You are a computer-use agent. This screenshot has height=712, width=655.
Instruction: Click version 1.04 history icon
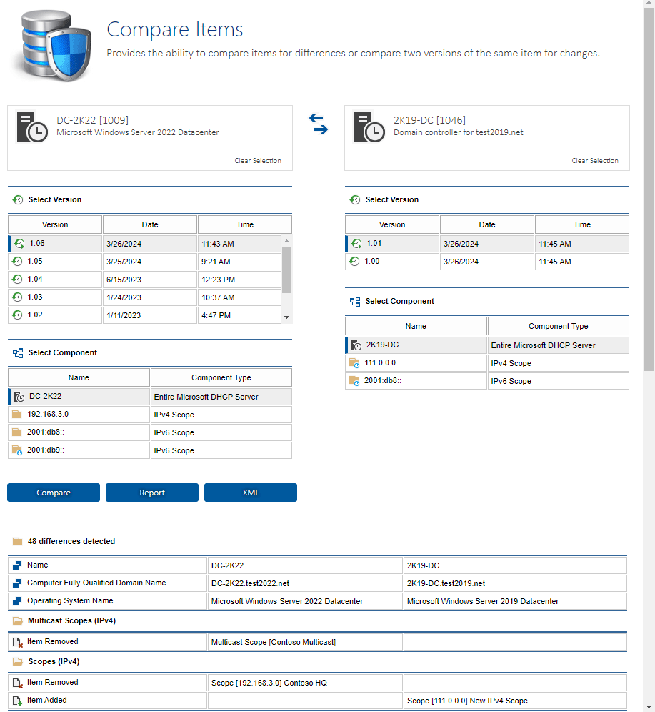(x=17, y=280)
